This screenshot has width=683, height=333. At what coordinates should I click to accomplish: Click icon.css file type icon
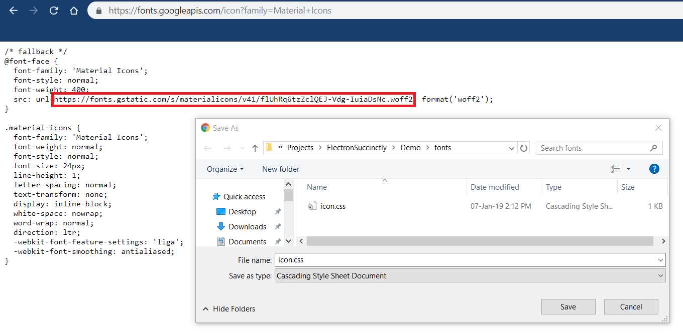click(311, 206)
